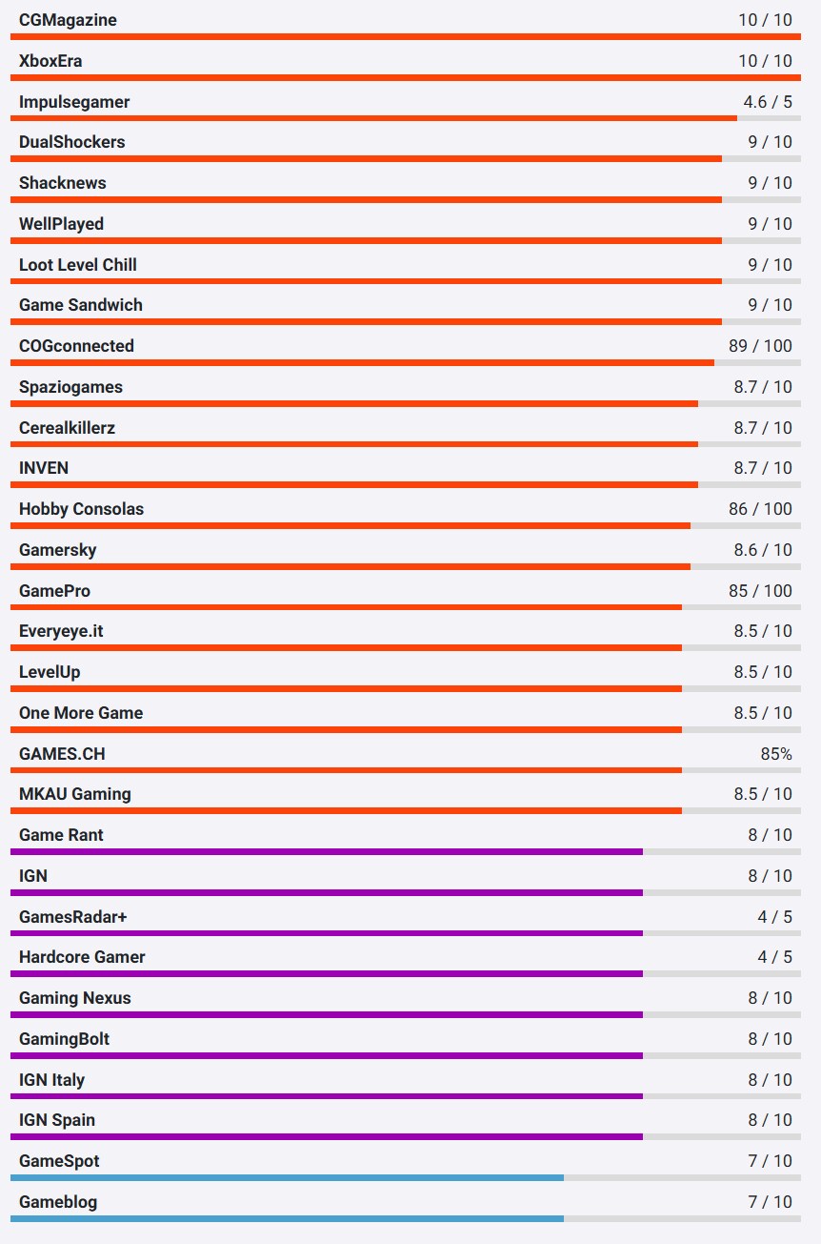The image size is (821, 1244).
Task: Open the Shacknews review link
Action: [63, 183]
